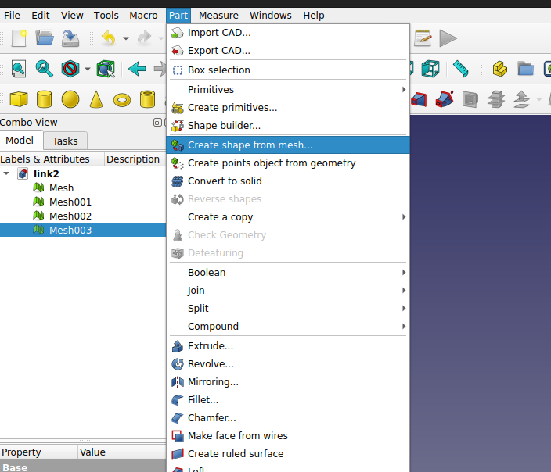Select Convert to solid menu item
The width and height of the screenshot is (551, 472).
click(225, 181)
